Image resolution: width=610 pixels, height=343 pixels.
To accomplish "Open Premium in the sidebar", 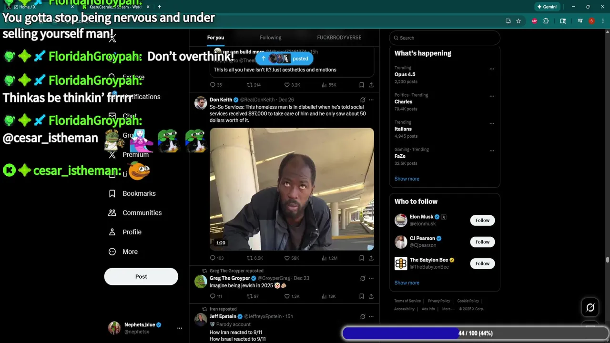I will tap(129, 154).
